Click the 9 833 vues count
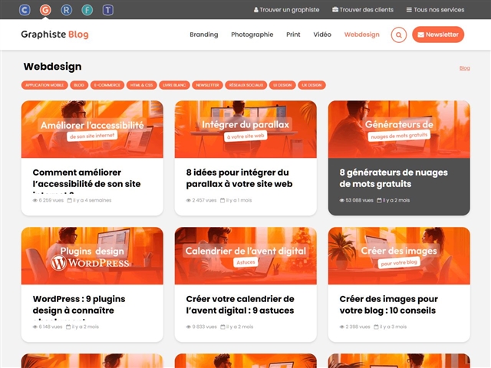The height and width of the screenshot is (368, 491). click(x=201, y=327)
